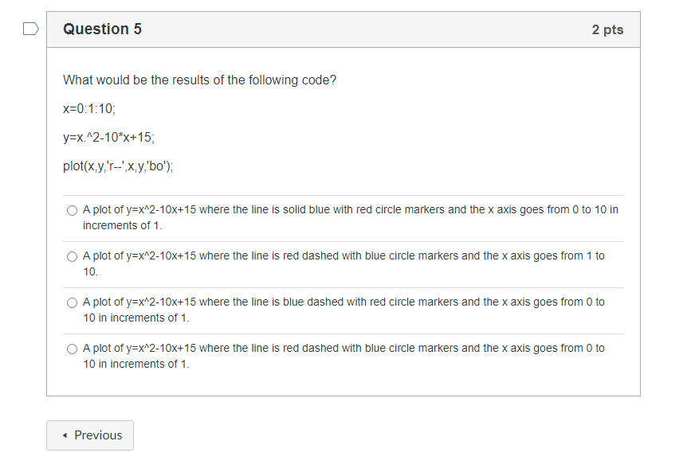Screen dimensions: 691x472
Task: Click the unmarked bookmark square beside the question
Action: [x=29, y=28]
